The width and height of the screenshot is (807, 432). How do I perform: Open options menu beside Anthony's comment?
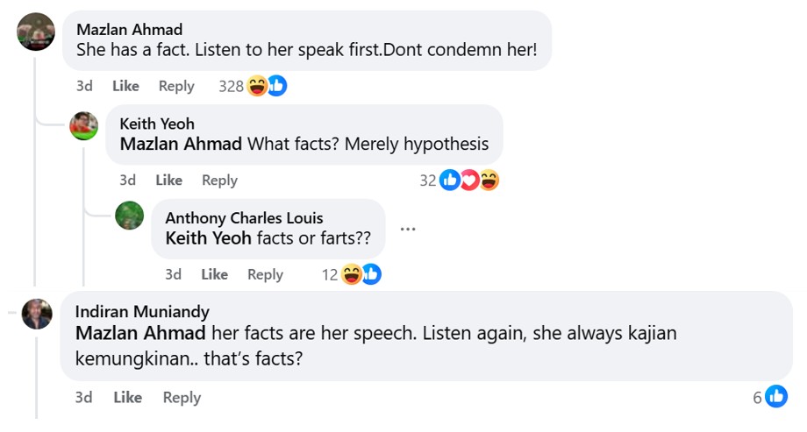408,230
